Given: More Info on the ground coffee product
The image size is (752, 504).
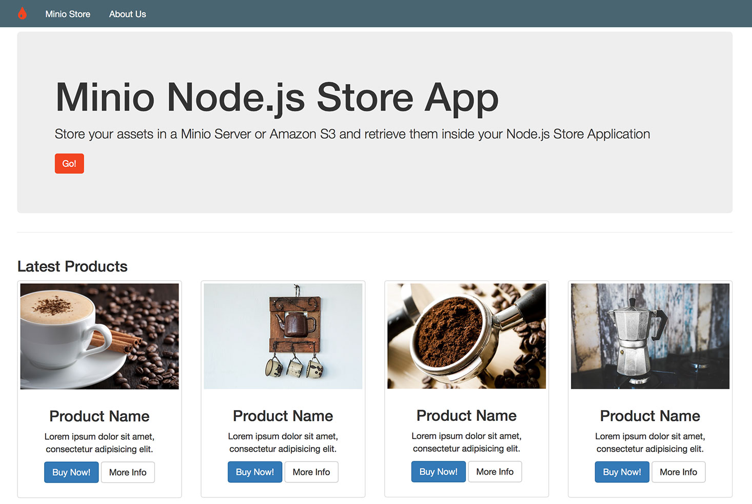Looking at the screenshot, I should coord(495,471).
